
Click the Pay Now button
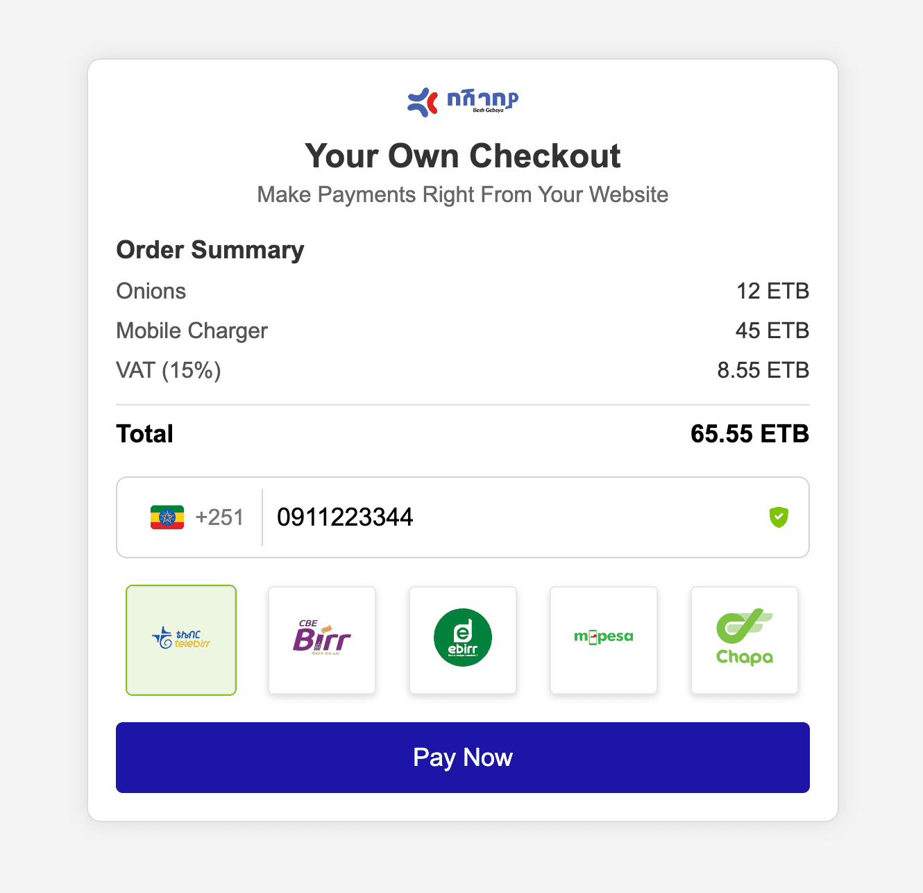tap(463, 757)
